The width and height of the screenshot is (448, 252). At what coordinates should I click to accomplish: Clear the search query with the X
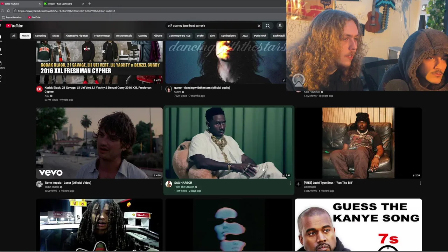click(259, 26)
